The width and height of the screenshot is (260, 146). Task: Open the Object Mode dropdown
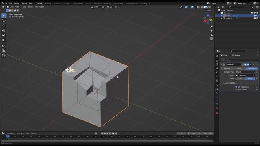[14, 7]
